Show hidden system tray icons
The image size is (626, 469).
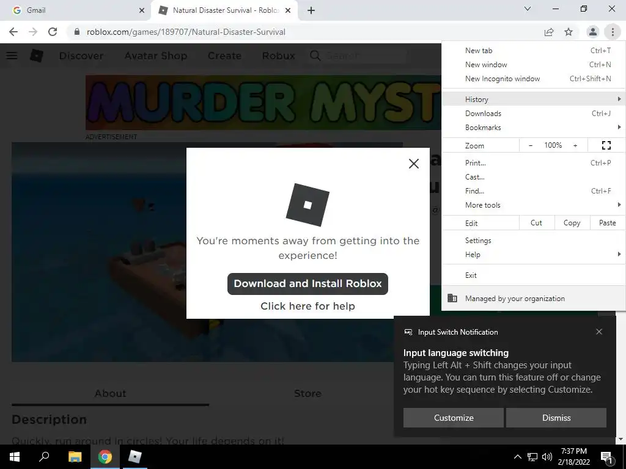coord(517,457)
